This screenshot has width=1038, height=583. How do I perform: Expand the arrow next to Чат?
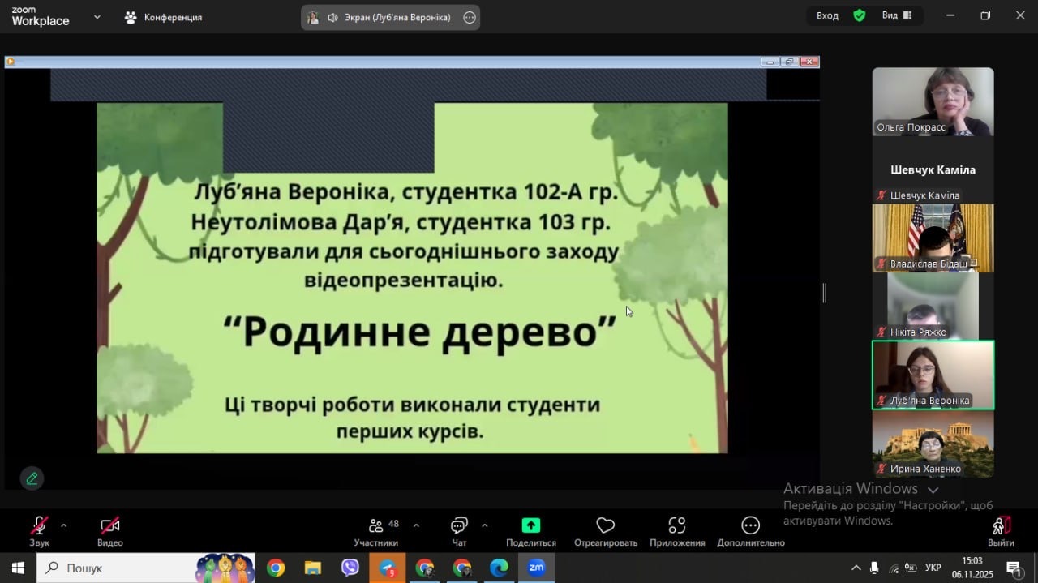pos(485,525)
